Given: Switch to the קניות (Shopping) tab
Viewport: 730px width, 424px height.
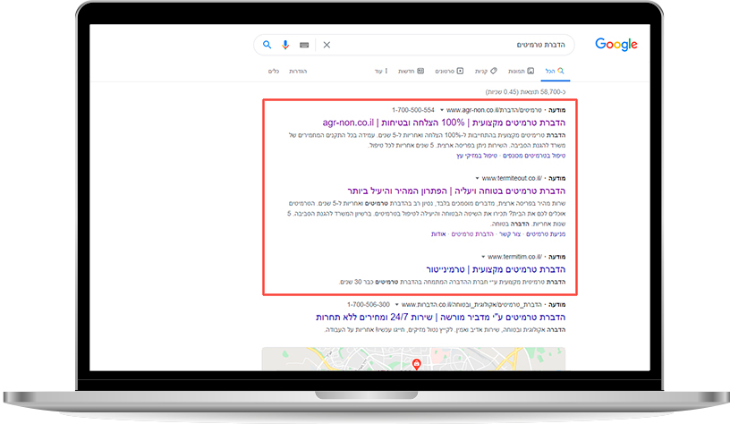Looking at the screenshot, I should (x=486, y=72).
